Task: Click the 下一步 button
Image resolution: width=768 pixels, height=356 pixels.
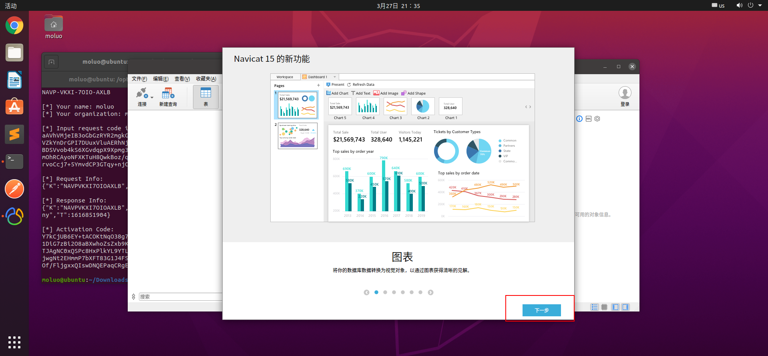Action: point(541,310)
